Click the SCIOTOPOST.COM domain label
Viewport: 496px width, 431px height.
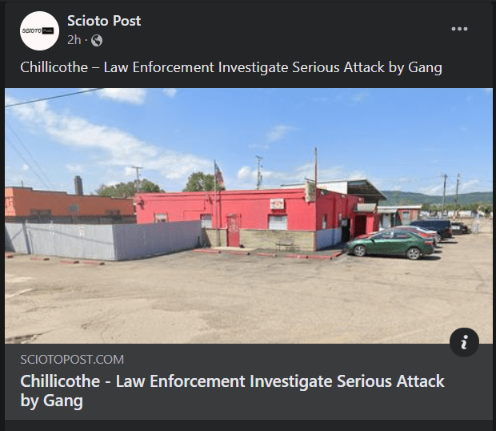click(72, 360)
